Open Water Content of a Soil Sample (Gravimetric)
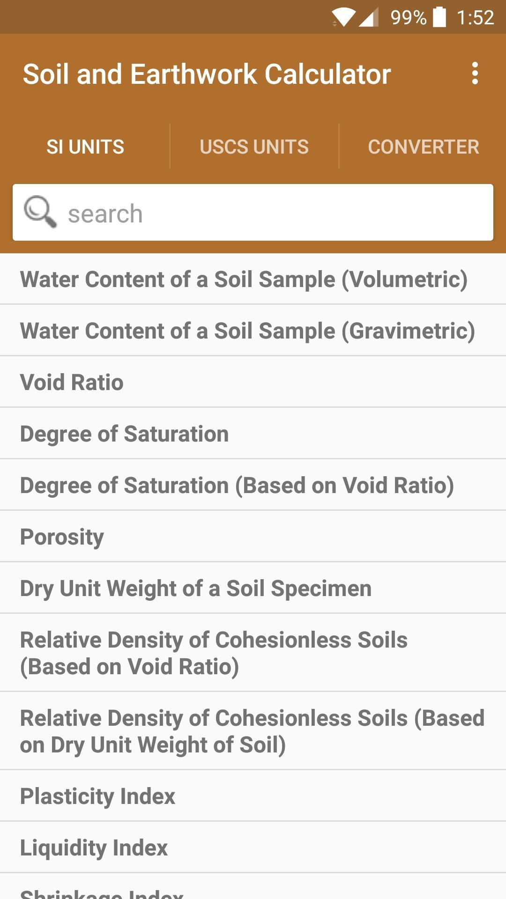This screenshot has width=506, height=899. pyautogui.click(x=253, y=331)
